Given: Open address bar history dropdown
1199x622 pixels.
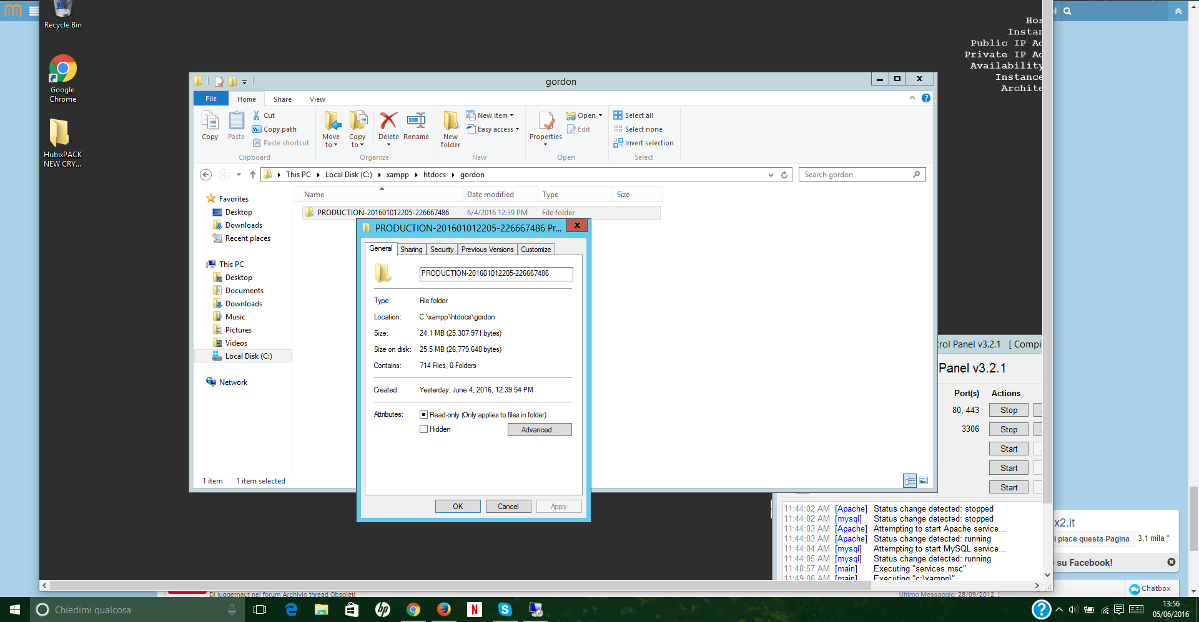Looking at the screenshot, I should click(x=771, y=175).
